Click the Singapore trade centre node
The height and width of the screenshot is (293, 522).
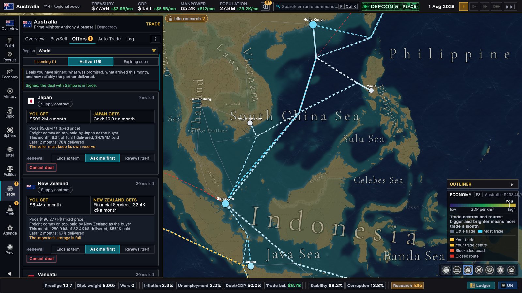225,204
